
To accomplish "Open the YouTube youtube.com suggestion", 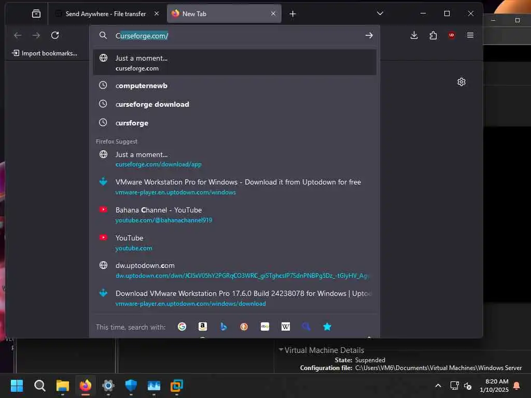I will (x=234, y=243).
